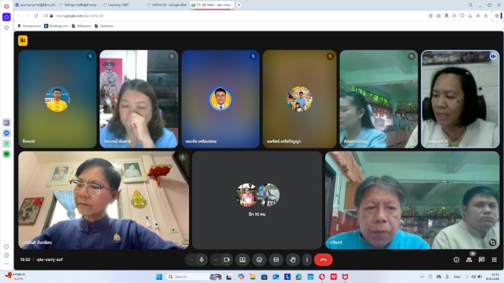Open Opera sidebar three-dot setup
The width and height of the screenshot is (504, 283).
[6, 264]
